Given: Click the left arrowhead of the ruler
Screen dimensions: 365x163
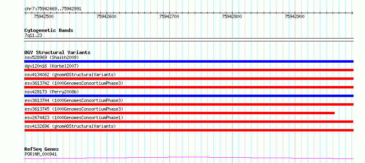Looking at the screenshot, I should coord(25,13).
